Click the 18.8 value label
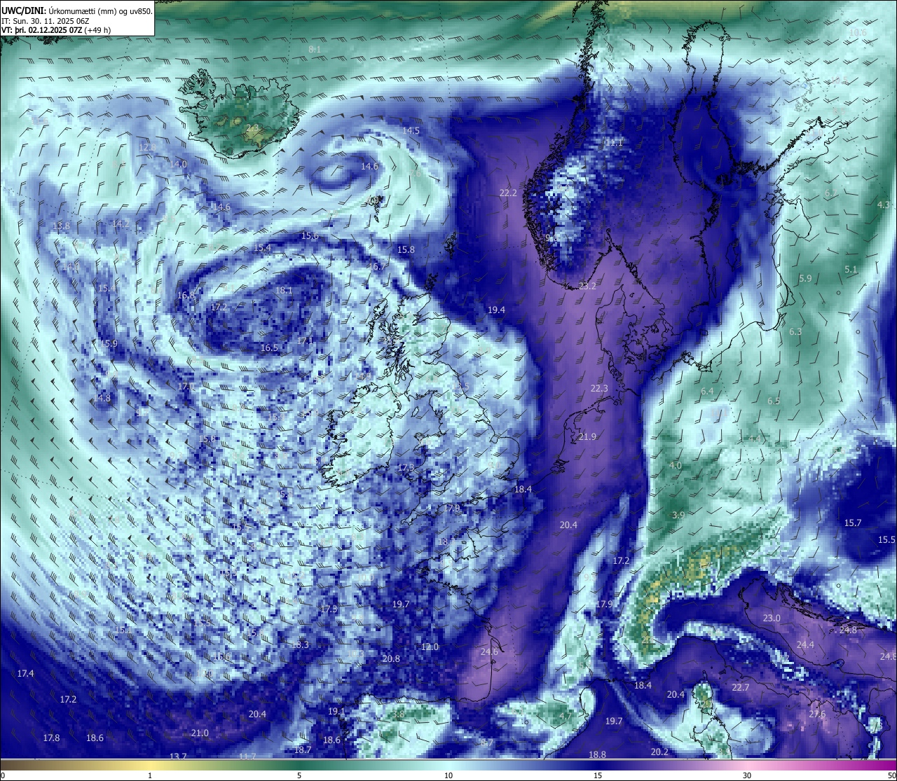This screenshot has height=781, width=897. 597,754
